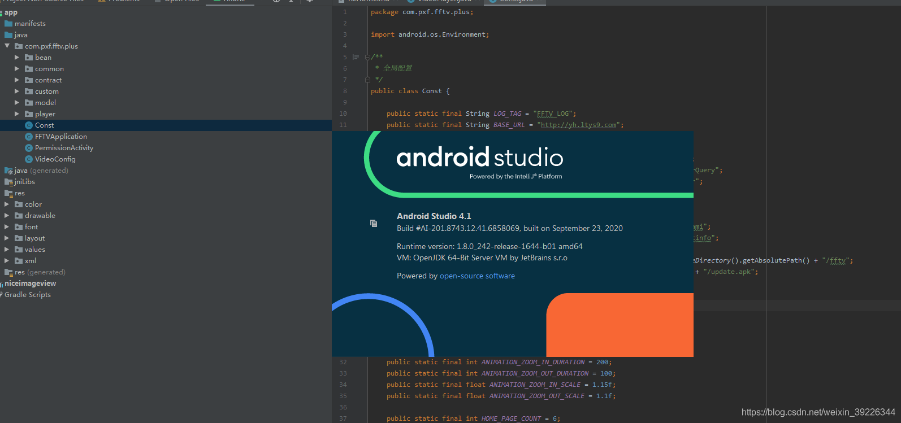The width and height of the screenshot is (901, 423).
Task: Select the FFTVApplication label in tree
Action: click(x=61, y=137)
